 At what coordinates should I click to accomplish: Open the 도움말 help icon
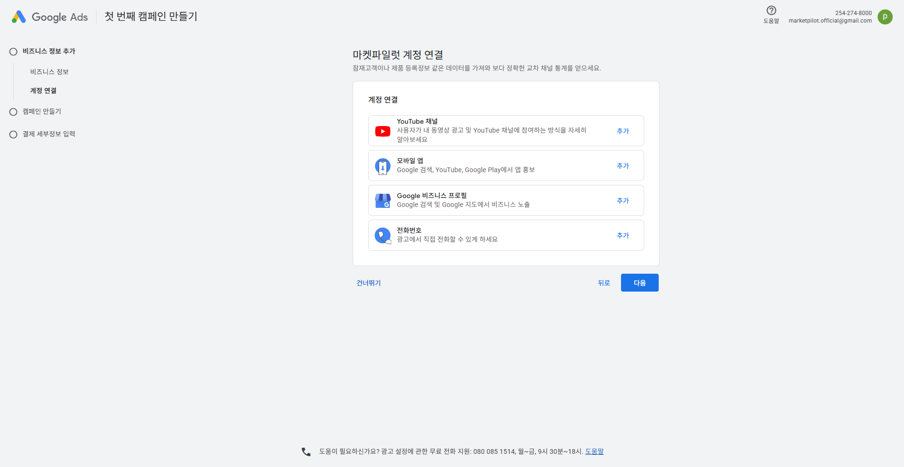point(771,10)
